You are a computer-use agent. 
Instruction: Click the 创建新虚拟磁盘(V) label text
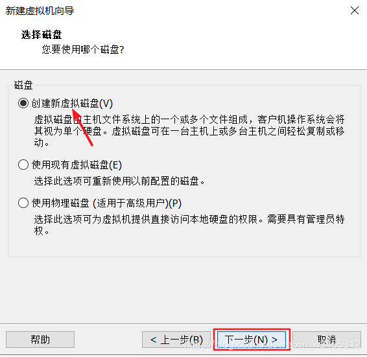(x=72, y=104)
